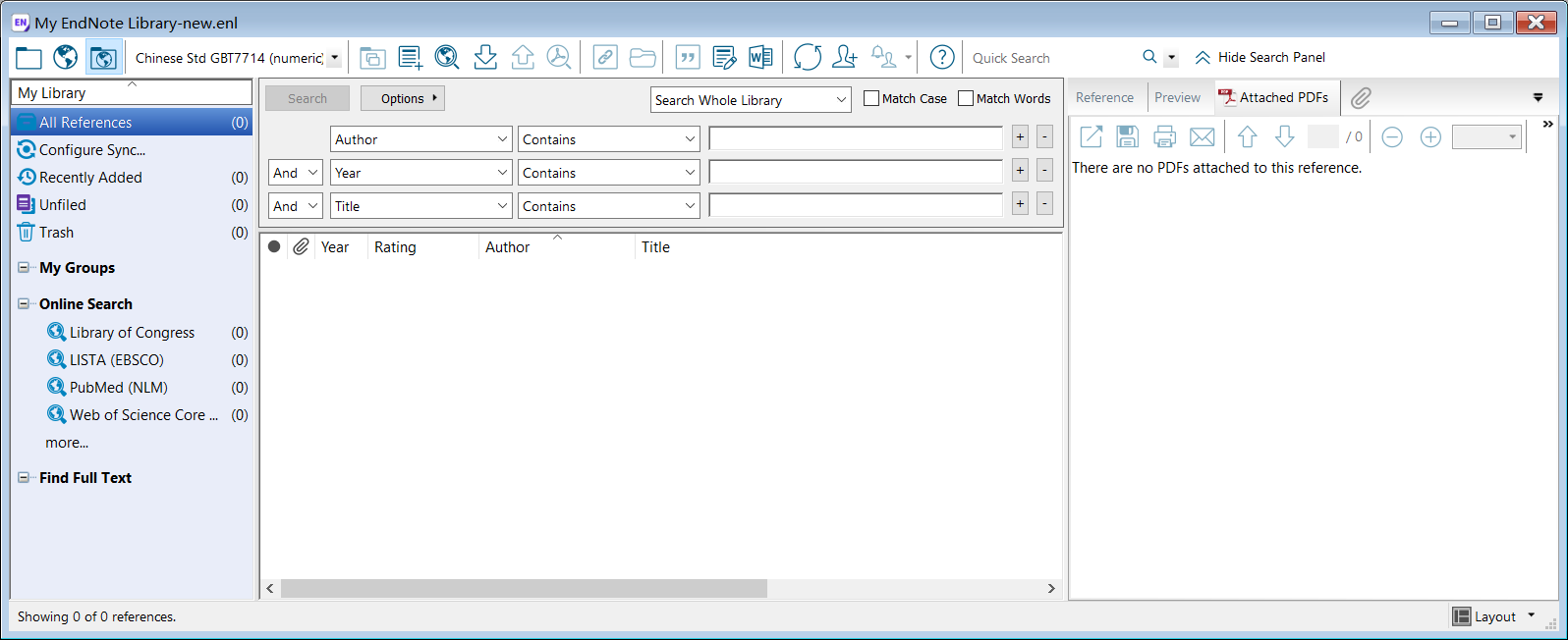Collapse the Online Search group
The image size is (1568, 640).
pos(24,304)
